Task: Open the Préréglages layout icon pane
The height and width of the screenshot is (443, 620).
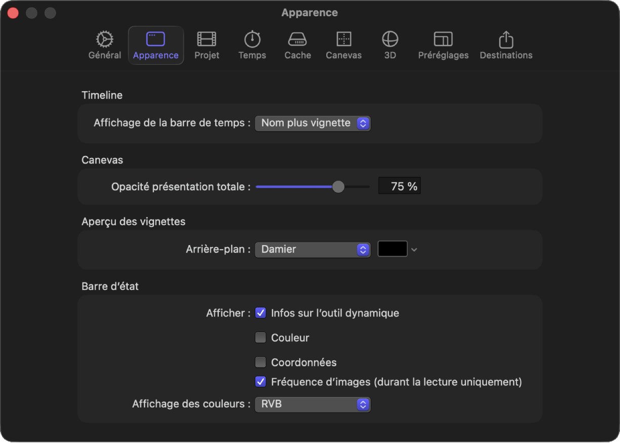Action: [x=443, y=39]
